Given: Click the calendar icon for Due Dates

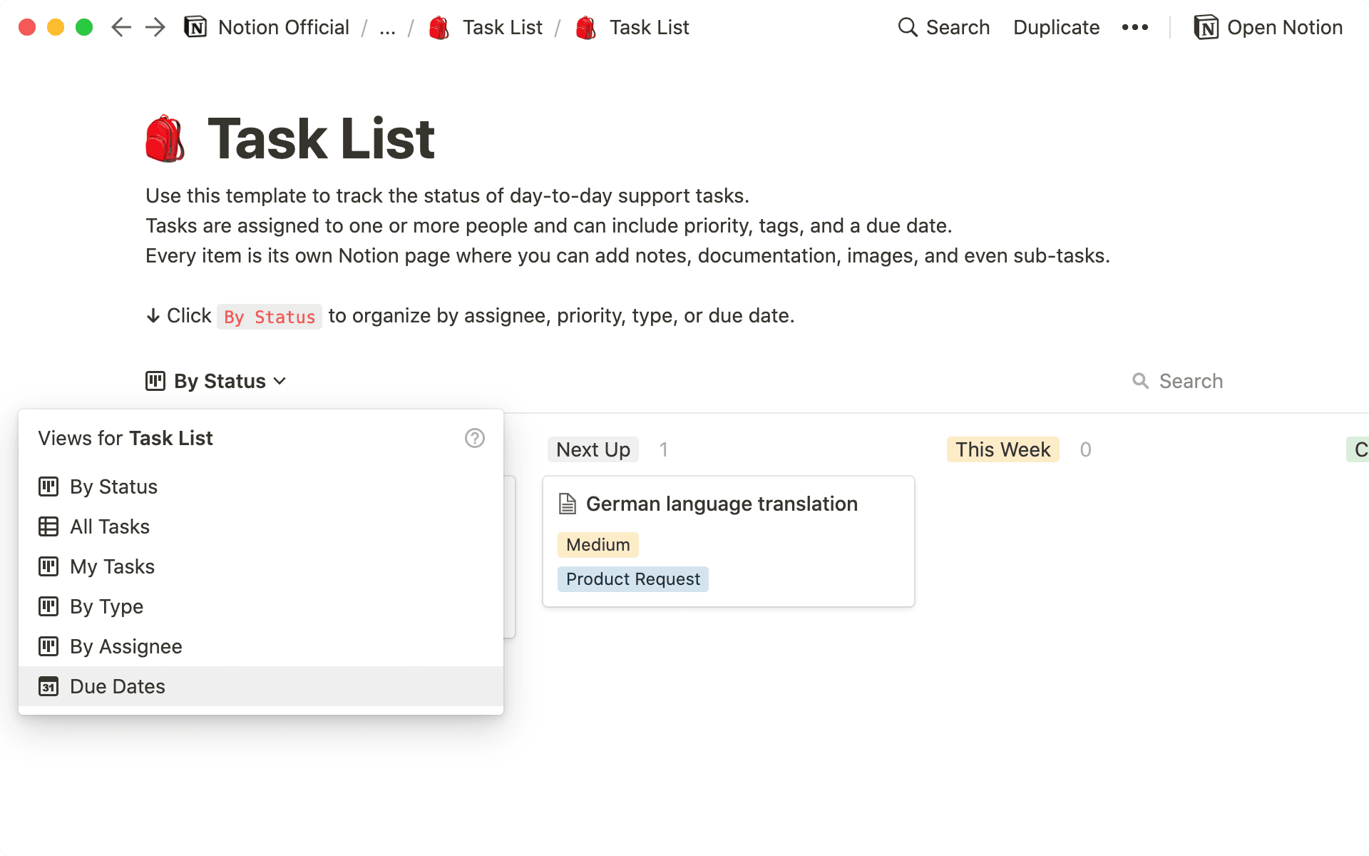Looking at the screenshot, I should click(48, 686).
